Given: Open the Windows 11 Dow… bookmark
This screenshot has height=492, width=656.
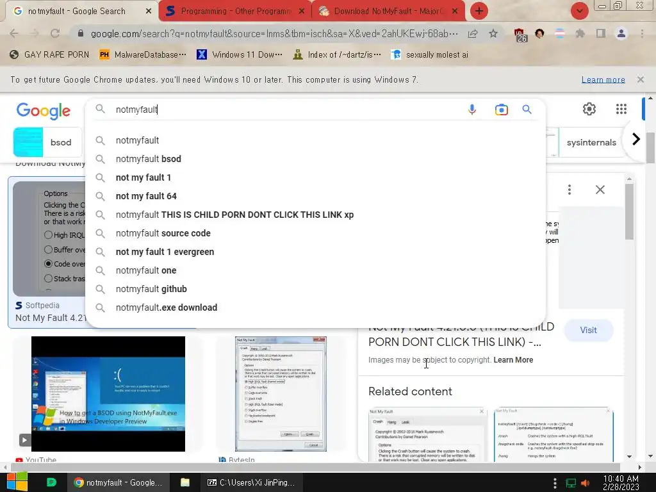Looking at the screenshot, I should (240, 55).
